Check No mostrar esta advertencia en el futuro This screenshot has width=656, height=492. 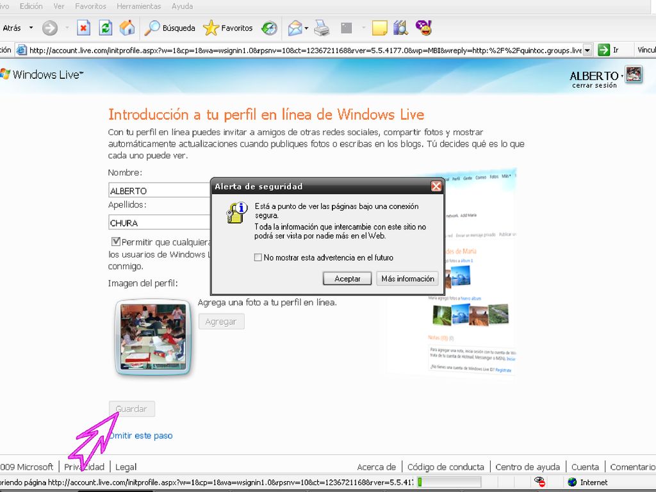[x=258, y=258]
